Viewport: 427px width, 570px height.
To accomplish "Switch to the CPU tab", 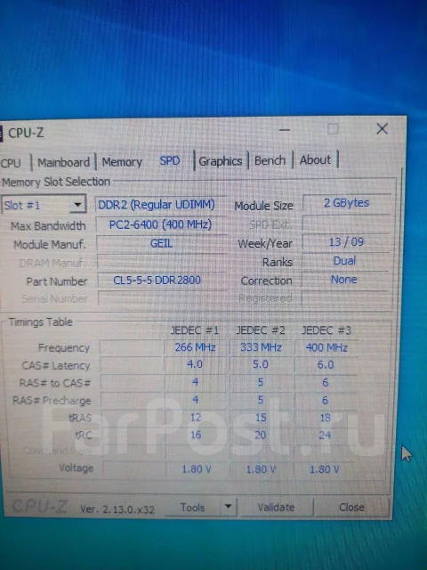I will (11, 163).
